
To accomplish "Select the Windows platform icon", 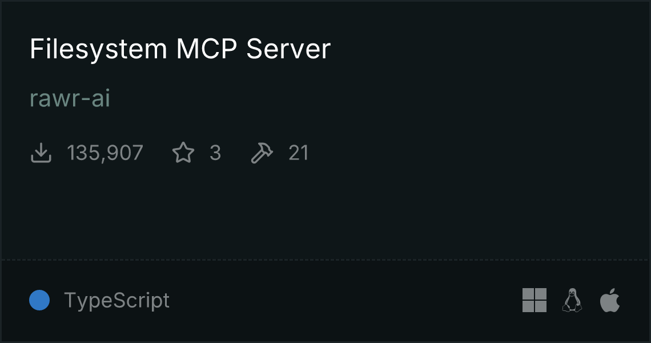I will (535, 300).
